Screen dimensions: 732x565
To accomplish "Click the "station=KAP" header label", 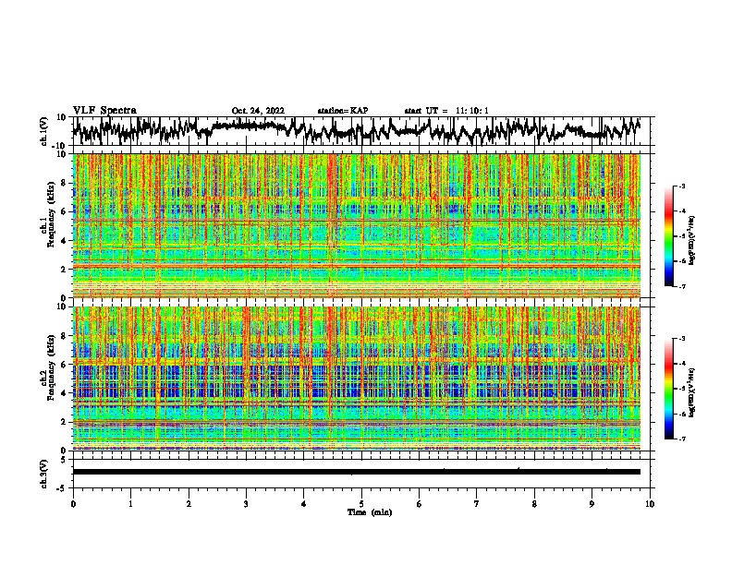I will click(x=343, y=111).
